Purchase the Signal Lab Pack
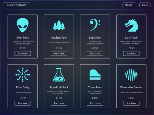The height and width of the screenshot is (115, 154). (59, 103)
